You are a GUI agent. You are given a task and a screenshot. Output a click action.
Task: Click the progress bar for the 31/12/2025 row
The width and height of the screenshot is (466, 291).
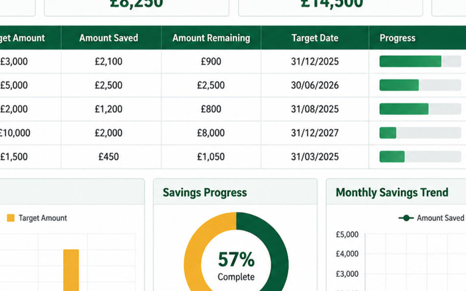pyautogui.click(x=420, y=62)
